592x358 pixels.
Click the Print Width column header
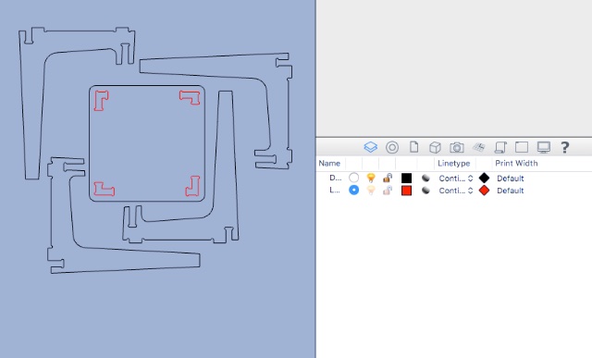click(x=516, y=163)
